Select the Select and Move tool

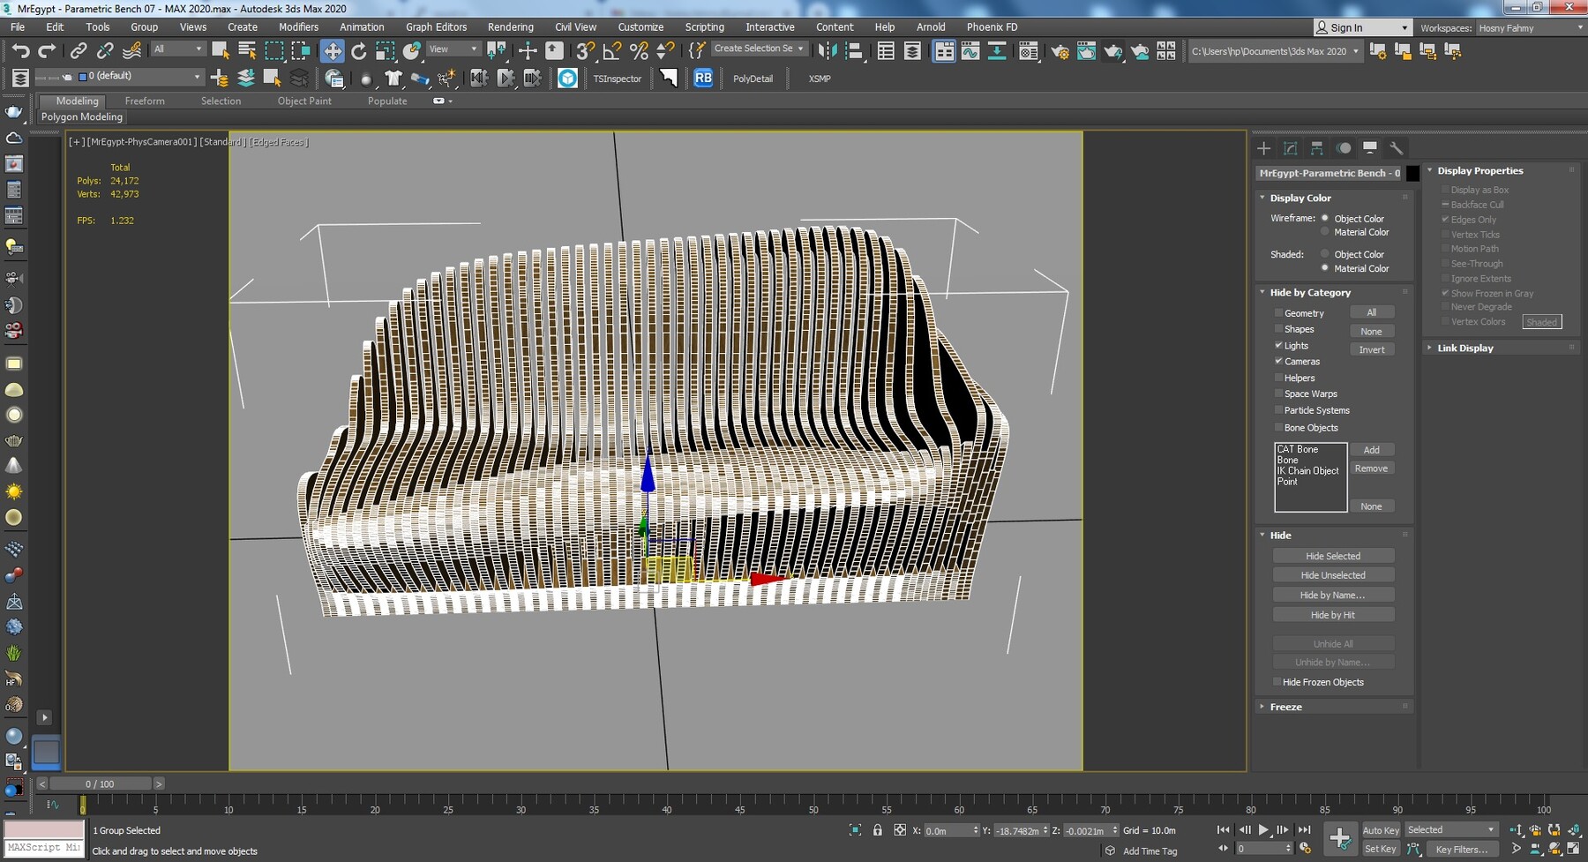(333, 50)
